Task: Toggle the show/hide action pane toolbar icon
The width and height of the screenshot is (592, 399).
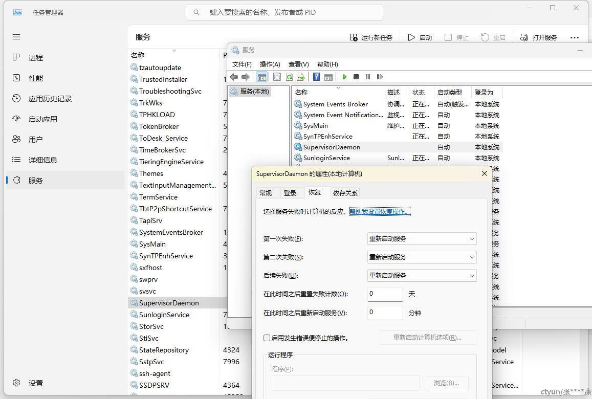Action: coord(328,77)
